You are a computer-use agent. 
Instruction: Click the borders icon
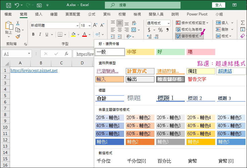tap(60, 34)
